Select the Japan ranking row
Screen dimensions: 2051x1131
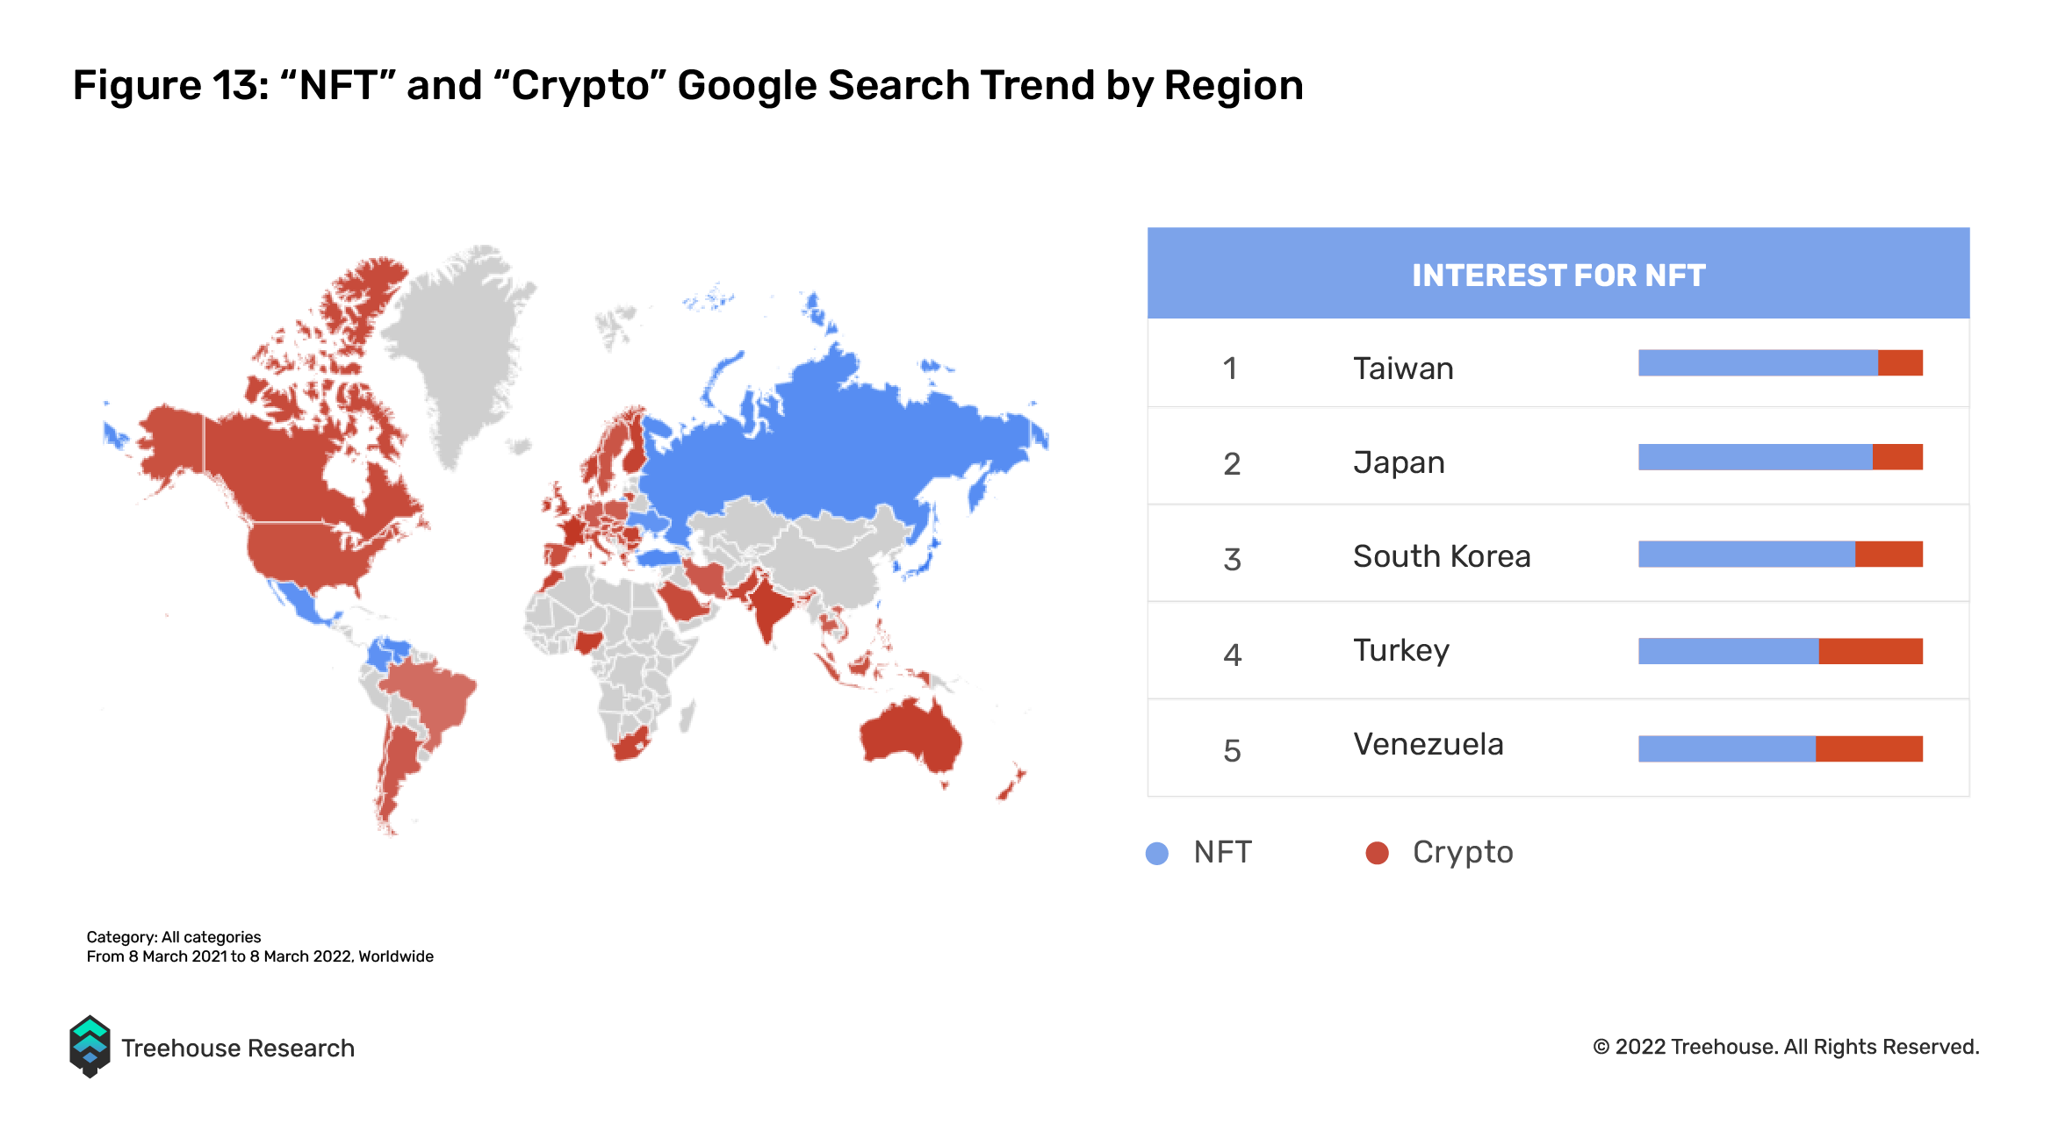point(1558,456)
